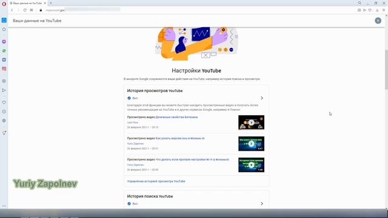This screenshot has width=388, height=218.
Task: Open Settings gear icon in sidebar
Action: [x=4, y=121]
